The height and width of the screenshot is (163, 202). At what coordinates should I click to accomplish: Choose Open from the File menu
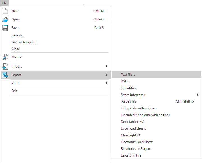[x=56, y=19]
